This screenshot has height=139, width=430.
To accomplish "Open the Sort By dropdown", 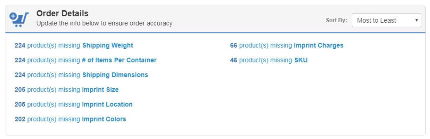I will (386, 20).
